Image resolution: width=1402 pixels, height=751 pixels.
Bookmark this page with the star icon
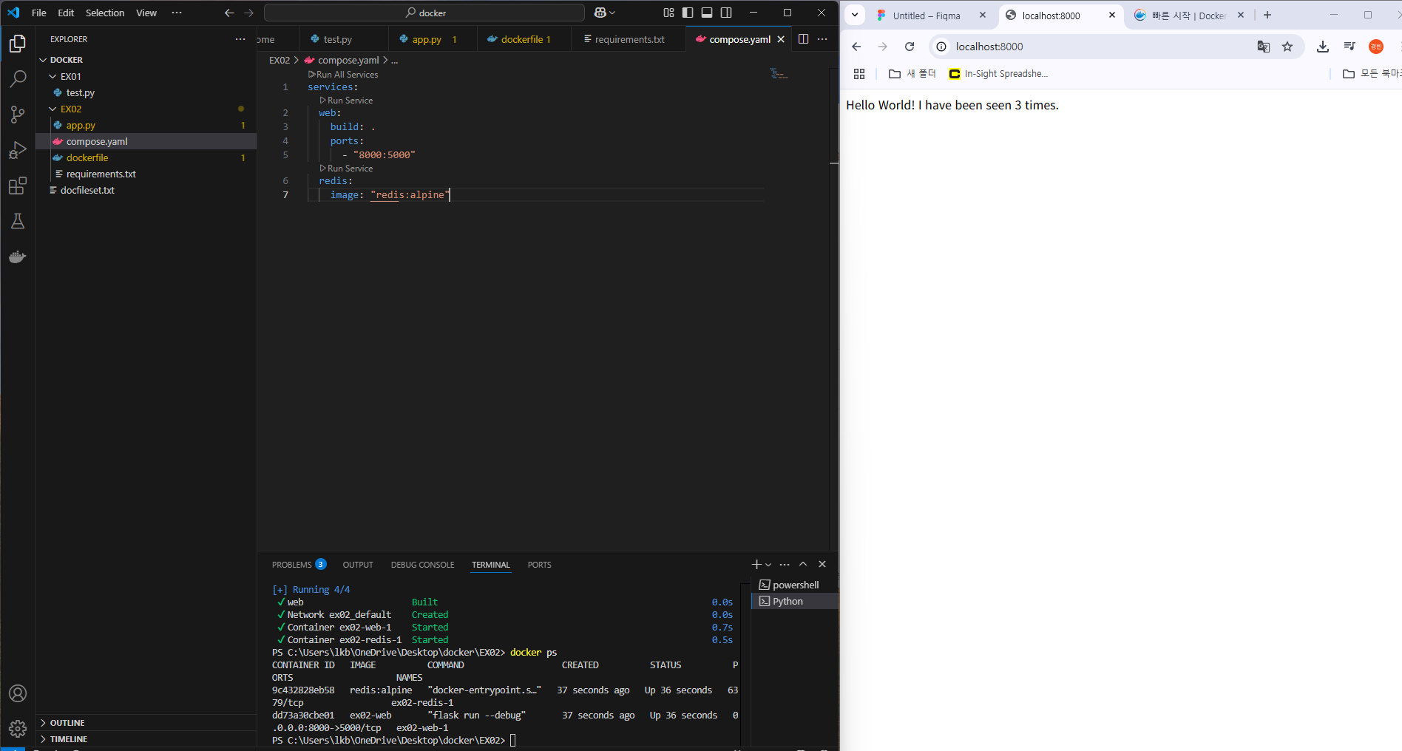coord(1287,47)
